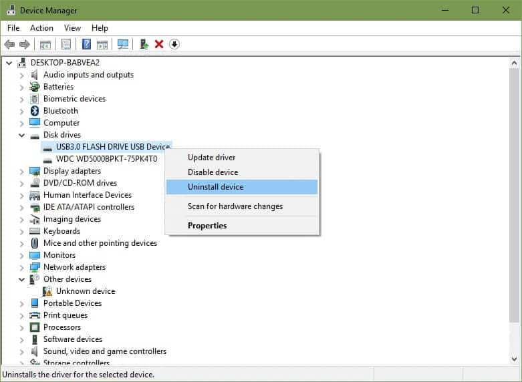Open the View menu
Viewport: 522px width, 382px height.
point(72,28)
